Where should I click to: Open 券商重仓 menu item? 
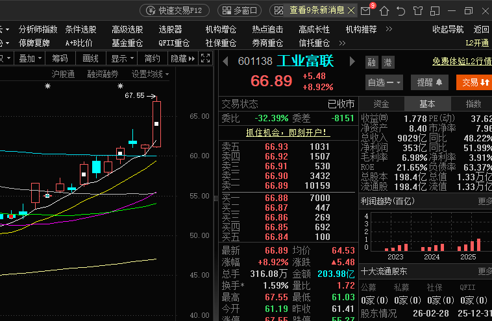pos(267,43)
